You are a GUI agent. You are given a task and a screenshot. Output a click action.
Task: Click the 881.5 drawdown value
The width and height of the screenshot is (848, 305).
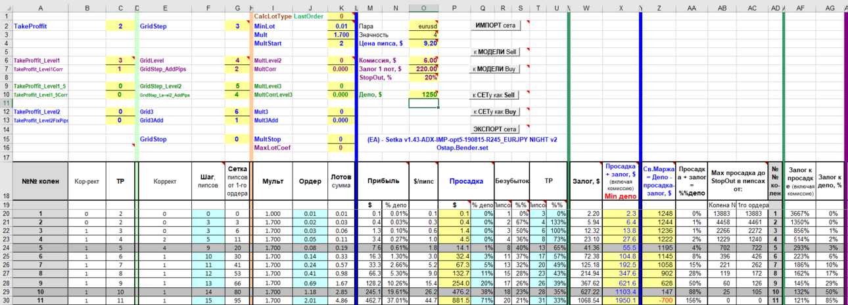(455, 300)
